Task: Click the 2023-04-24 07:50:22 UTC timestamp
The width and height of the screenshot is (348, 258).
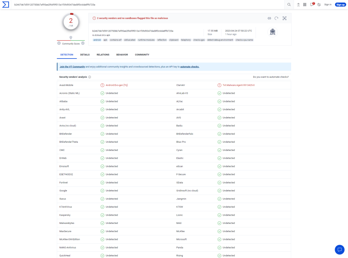Action: 238,31
